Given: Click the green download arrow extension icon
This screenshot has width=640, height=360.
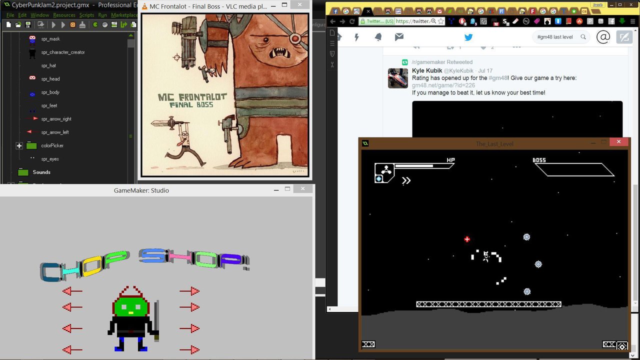Looking at the screenshot, I should [622, 21].
